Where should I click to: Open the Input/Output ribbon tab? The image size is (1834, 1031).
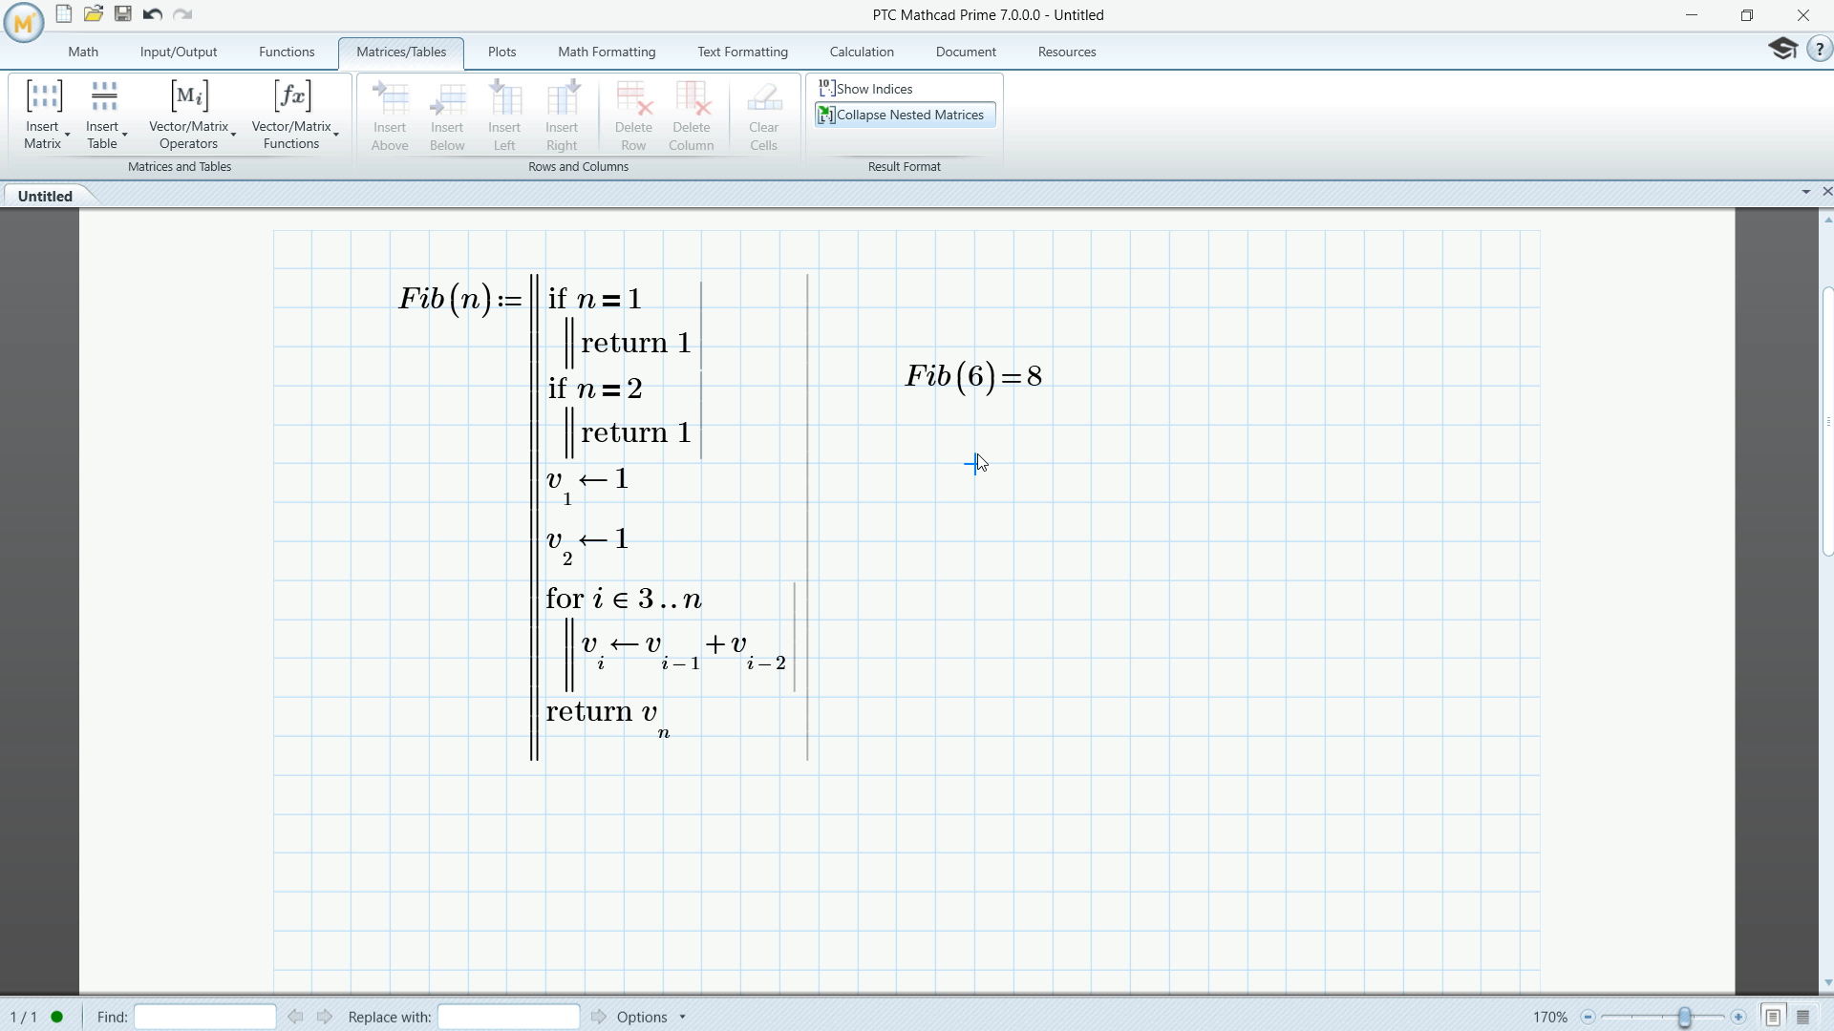point(179,52)
